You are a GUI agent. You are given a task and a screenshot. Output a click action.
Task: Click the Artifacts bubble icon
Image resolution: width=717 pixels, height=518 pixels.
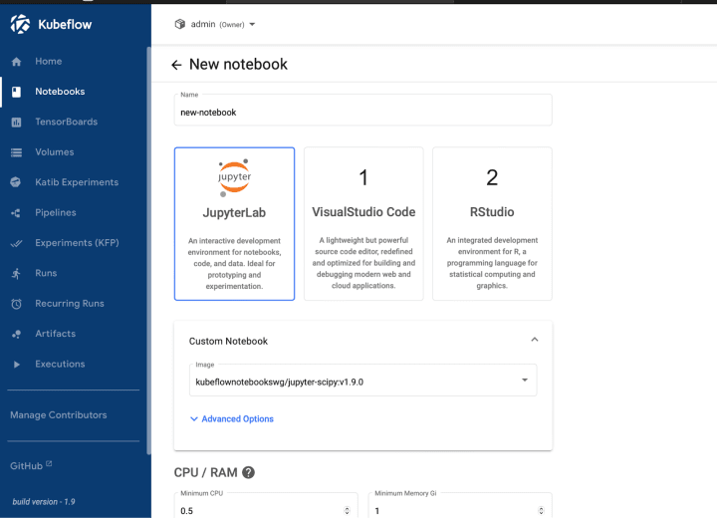click(17, 334)
